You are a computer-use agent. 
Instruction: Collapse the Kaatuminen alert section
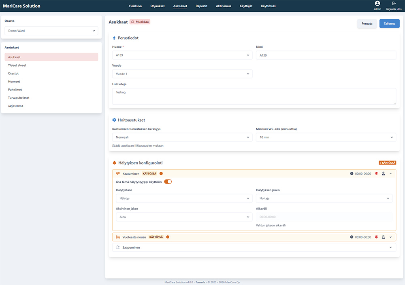coord(390,173)
